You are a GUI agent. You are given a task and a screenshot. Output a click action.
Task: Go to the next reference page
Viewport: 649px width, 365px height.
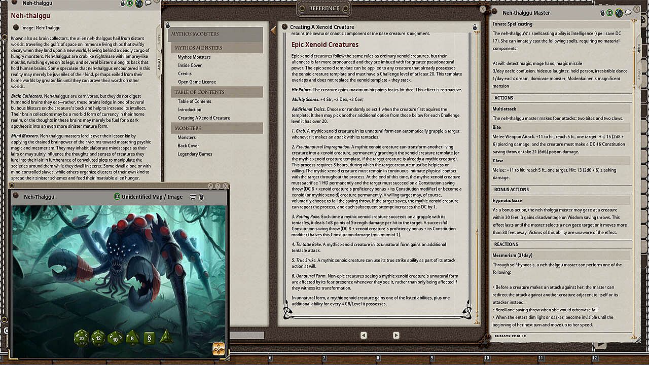click(396, 335)
